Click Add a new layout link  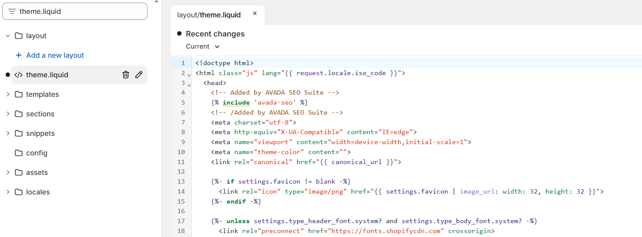[x=55, y=55]
